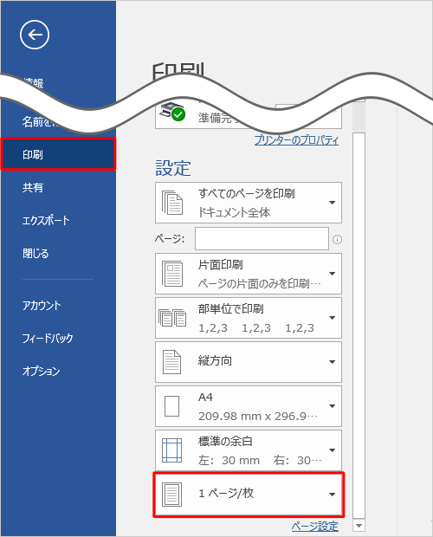The width and height of the screenshot is (433, 537).
Task: Expand 片面印刷 dropdown arrow
Action: coord(332,274)
